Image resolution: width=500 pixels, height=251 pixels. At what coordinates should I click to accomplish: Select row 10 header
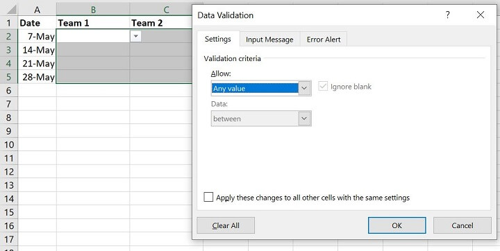tap(8, 145)
